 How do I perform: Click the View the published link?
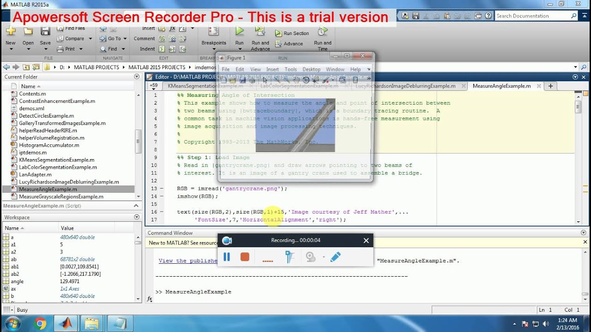pyautogui.click(x=187, y=261)
